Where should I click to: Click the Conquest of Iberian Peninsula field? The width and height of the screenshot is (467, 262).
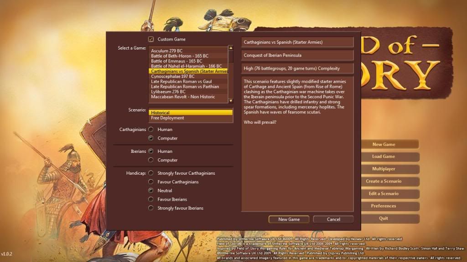click(297, 55)
